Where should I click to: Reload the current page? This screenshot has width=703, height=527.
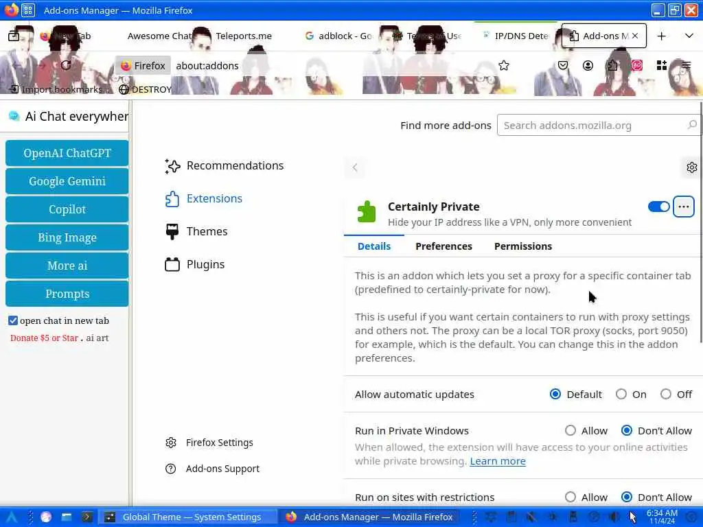(66, 65)
